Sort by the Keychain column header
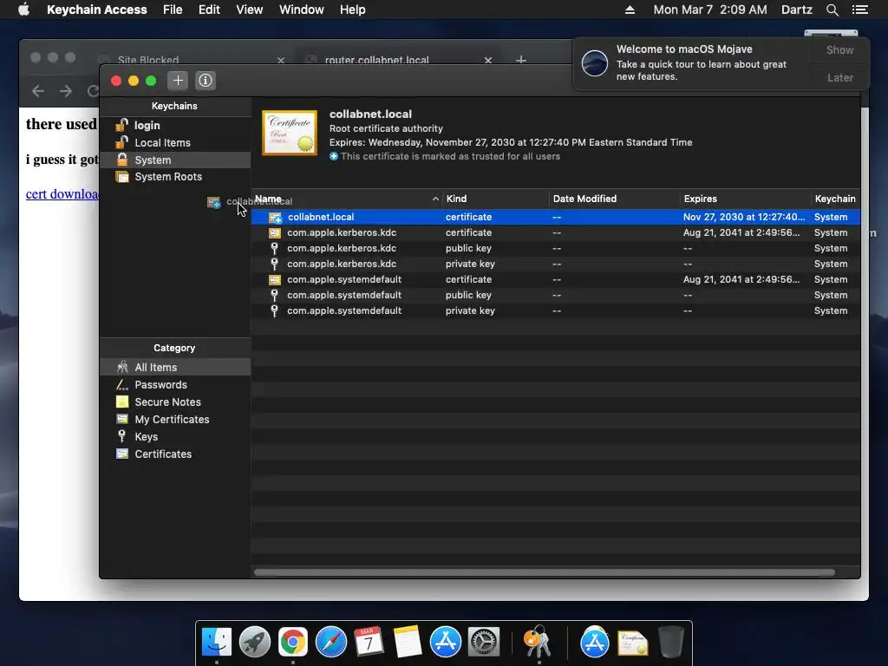The image size is (888, 666). (x=835, y=199)
